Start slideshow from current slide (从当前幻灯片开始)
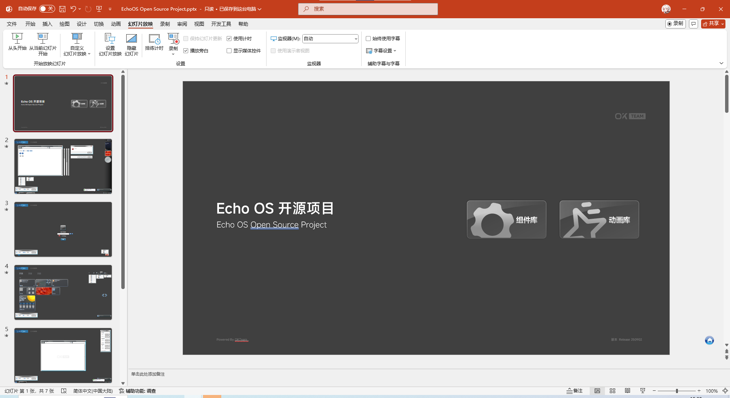The height and width of the screenshot is (398, 730). (43, 38)
